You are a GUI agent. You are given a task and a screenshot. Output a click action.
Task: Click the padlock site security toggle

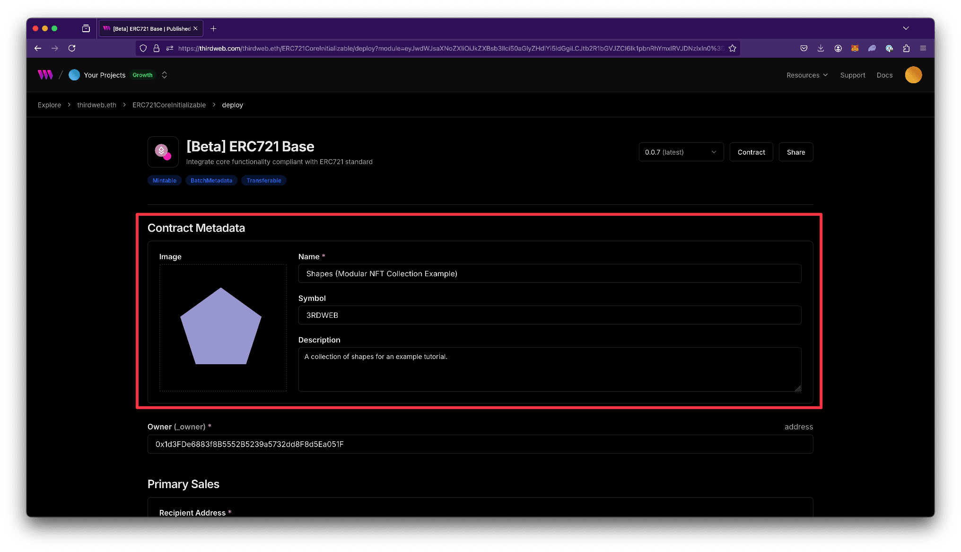pos(157,48)
